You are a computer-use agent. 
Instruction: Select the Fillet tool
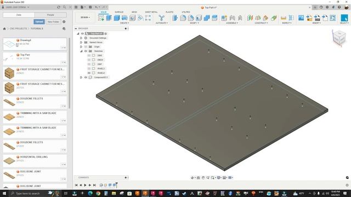coord(183,18)
